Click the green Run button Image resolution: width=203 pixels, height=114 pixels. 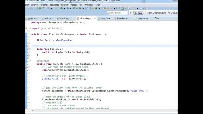click(74, 9)
